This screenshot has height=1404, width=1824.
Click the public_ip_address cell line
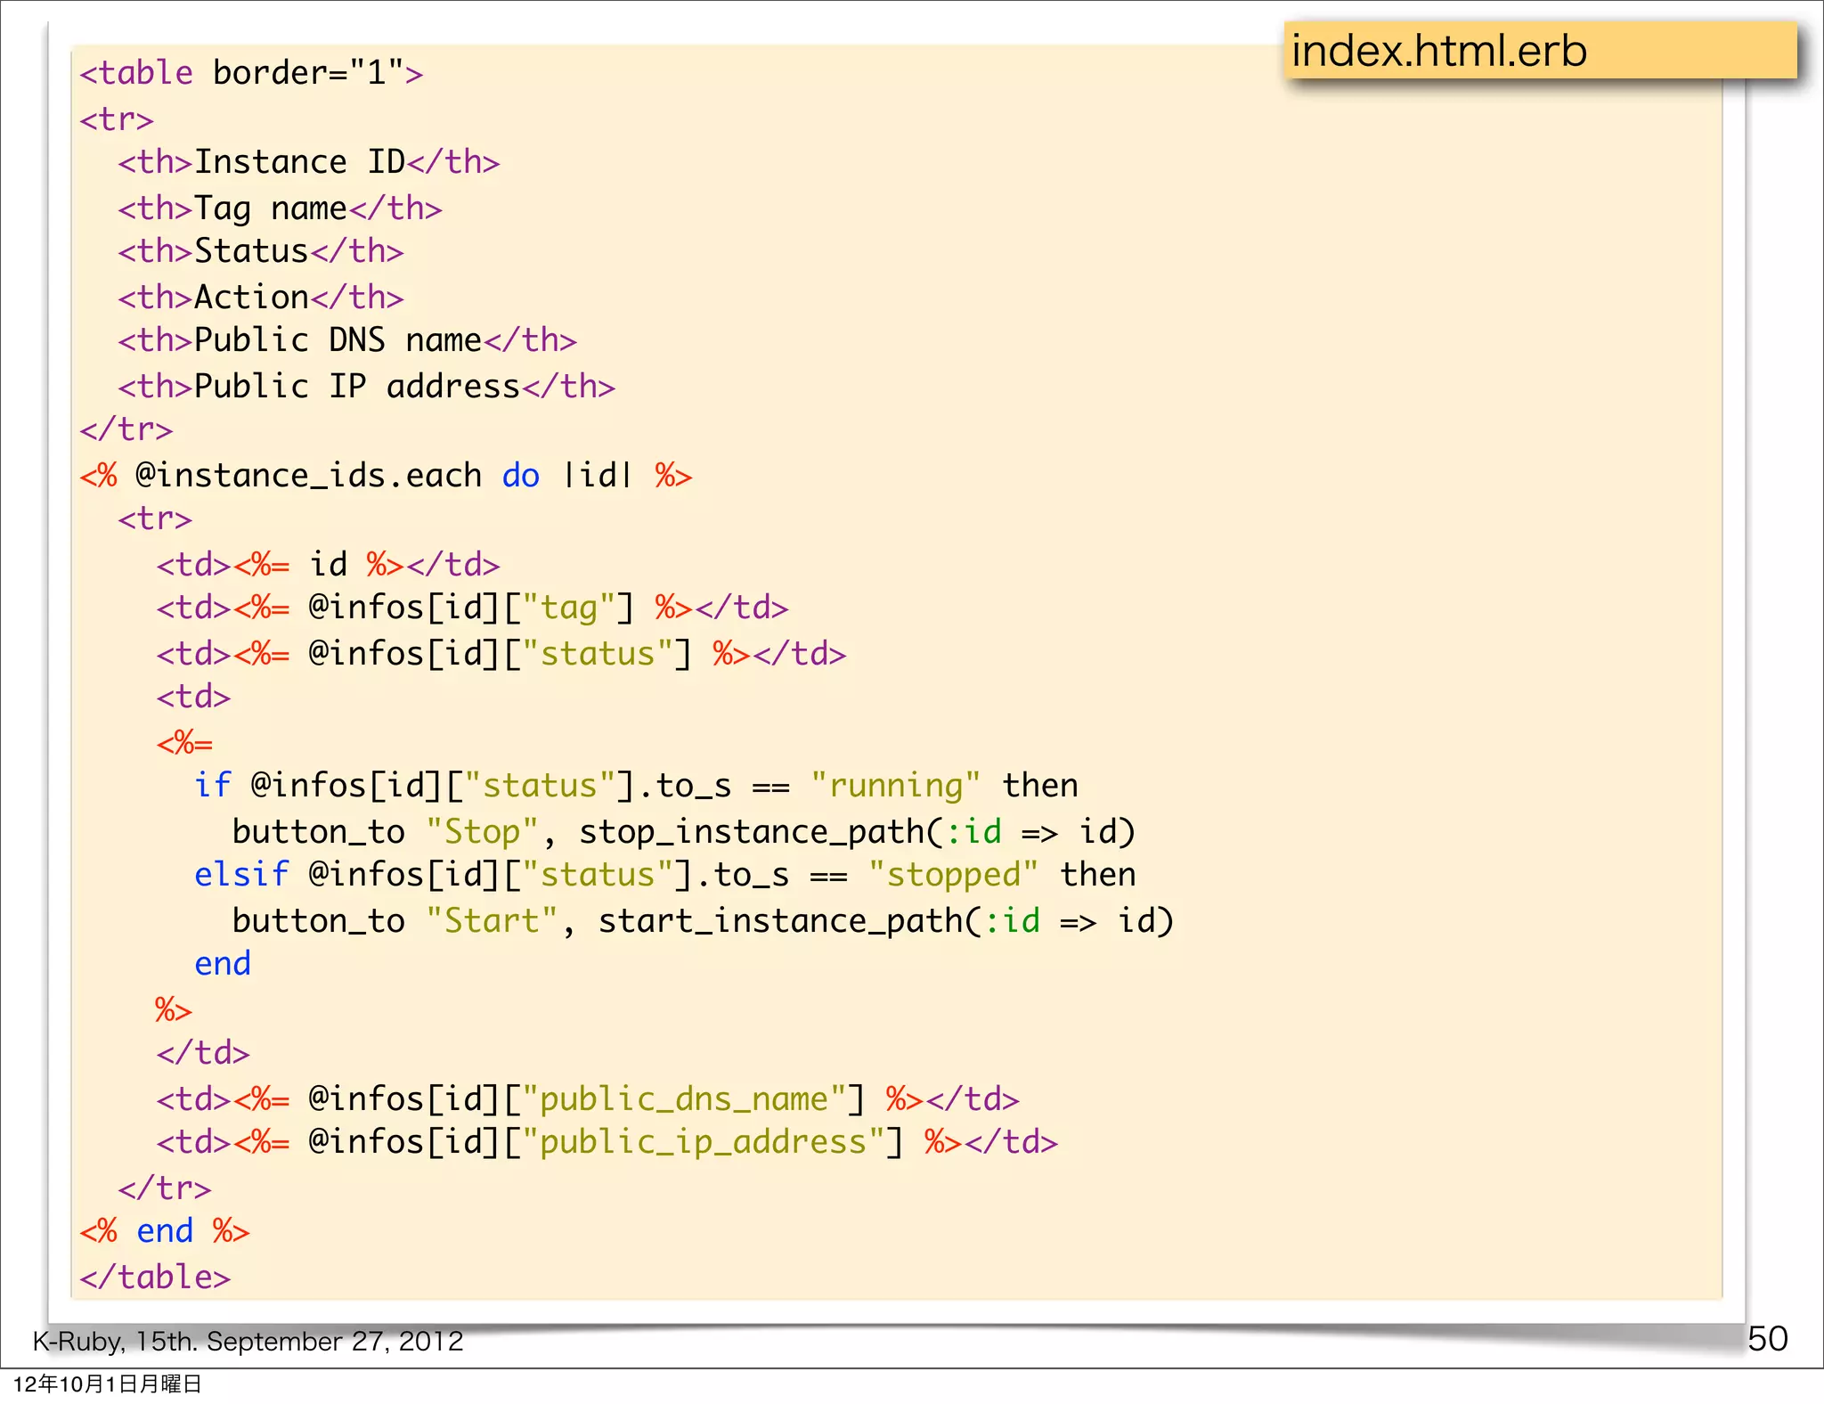[607, 1142]
